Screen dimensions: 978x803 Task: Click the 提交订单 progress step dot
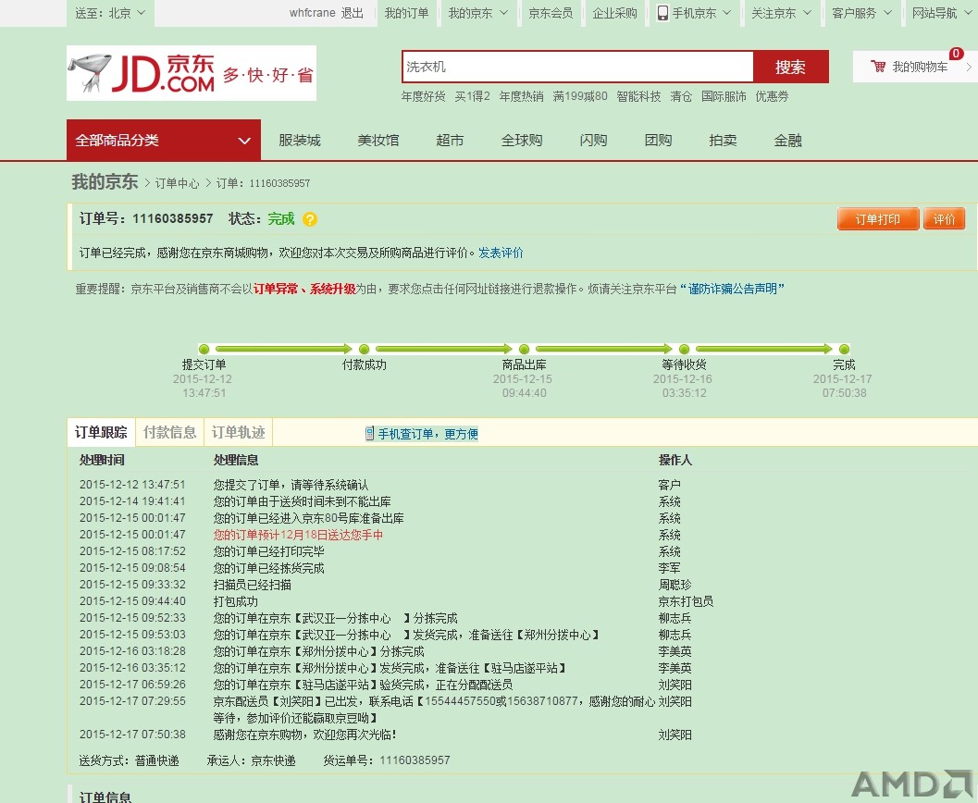(x=204, y=349)
